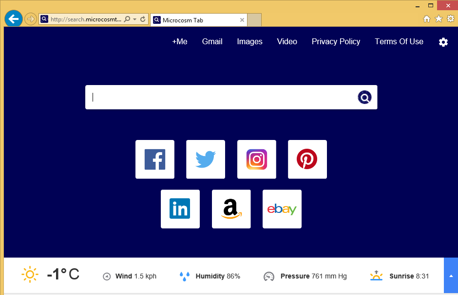The height and width of the screenshot is (295, 458).
Task: Open the Privacy Policy link
Action: coord(336,42)
